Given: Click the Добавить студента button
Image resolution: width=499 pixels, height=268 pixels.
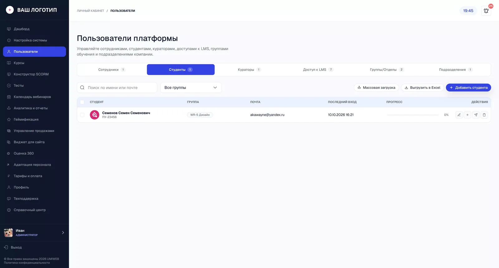Looking at the screenshot, I should (x=468, y=88).
